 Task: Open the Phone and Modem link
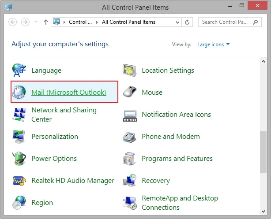[171, 137]
